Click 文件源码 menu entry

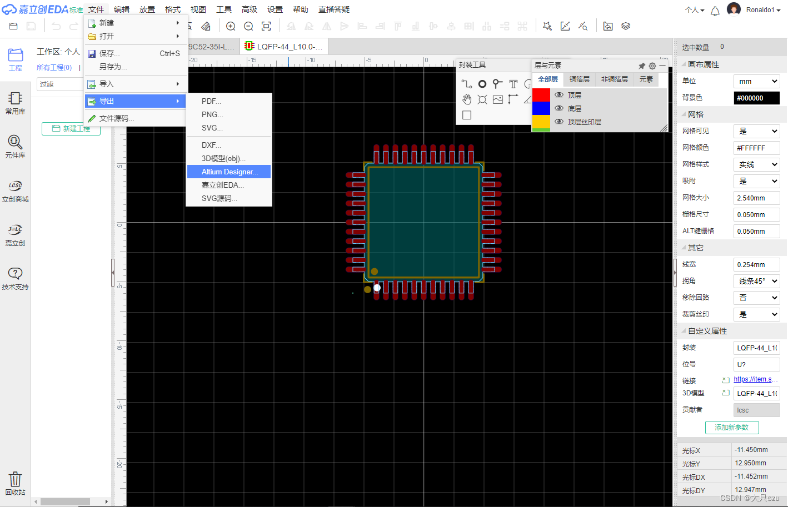click(x=135, y=118)
